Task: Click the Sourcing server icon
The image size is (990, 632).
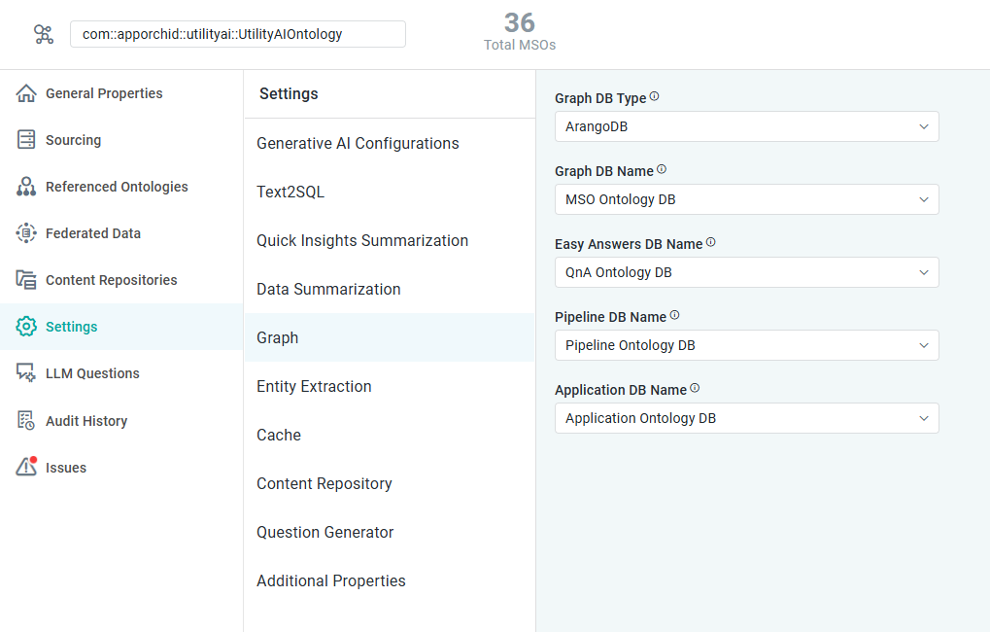Action: click(26, 140)
